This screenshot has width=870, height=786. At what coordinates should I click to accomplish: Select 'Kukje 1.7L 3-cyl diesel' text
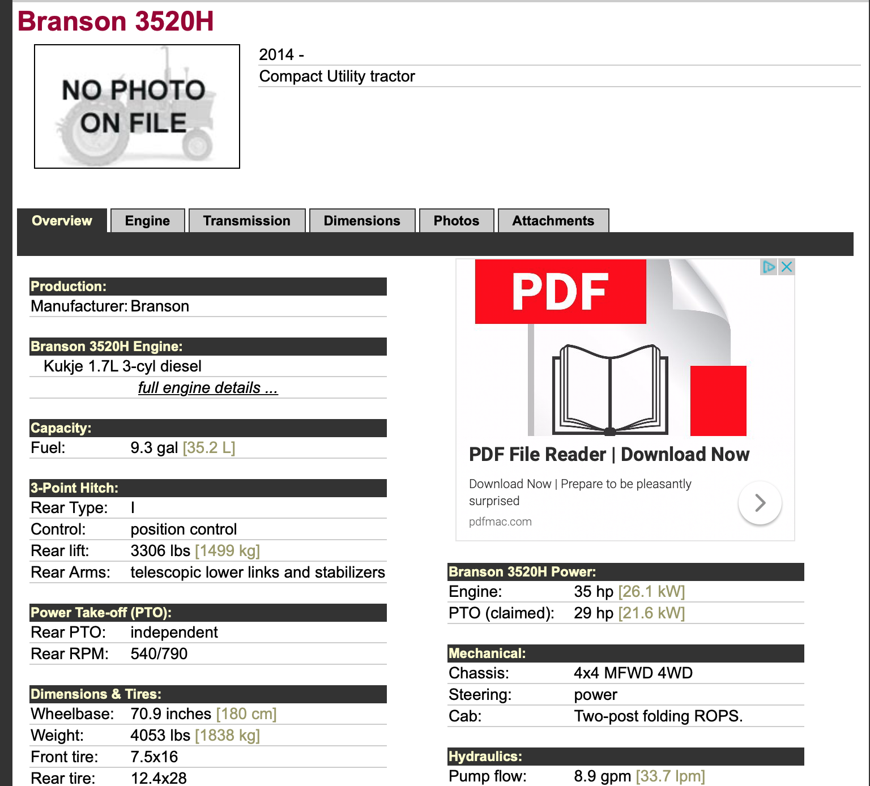click(122, 366)
